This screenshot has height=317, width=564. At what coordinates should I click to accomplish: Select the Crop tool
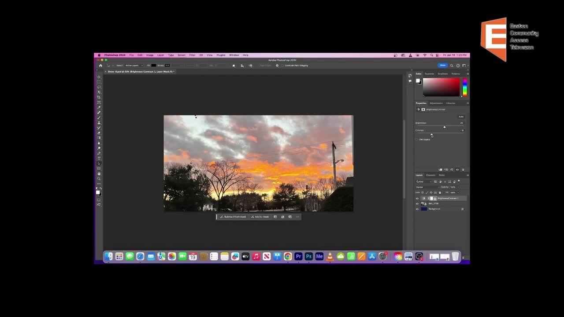pos(99,97)
